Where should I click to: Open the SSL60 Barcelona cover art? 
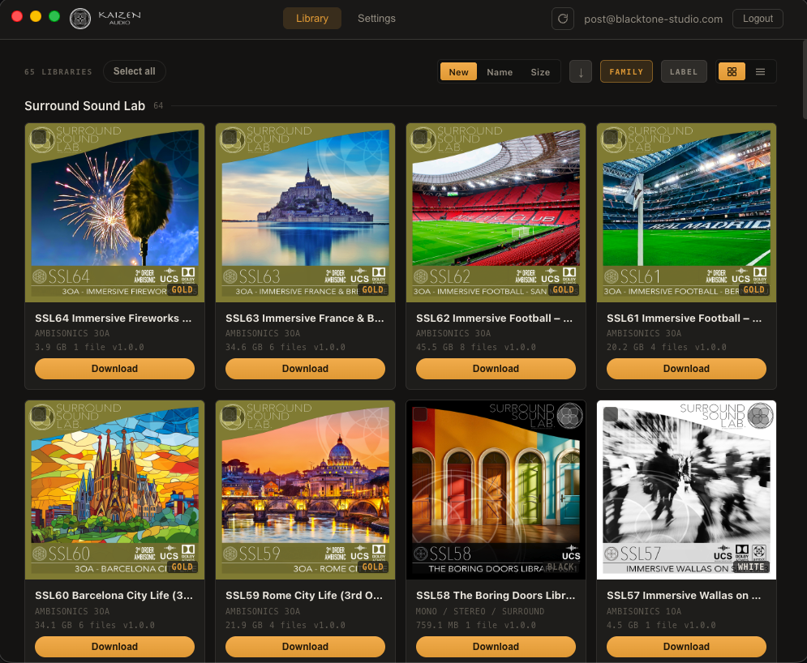[115, 490]
